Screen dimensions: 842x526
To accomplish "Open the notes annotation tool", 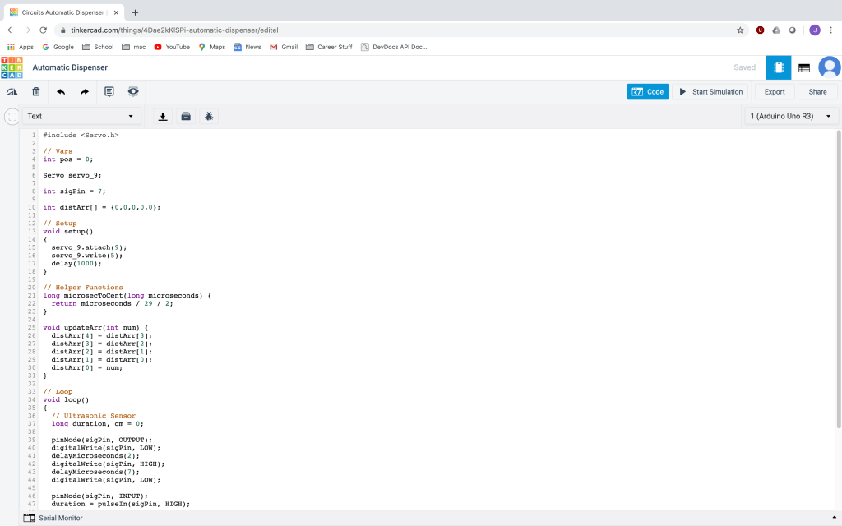I will (x=109, y=92).
